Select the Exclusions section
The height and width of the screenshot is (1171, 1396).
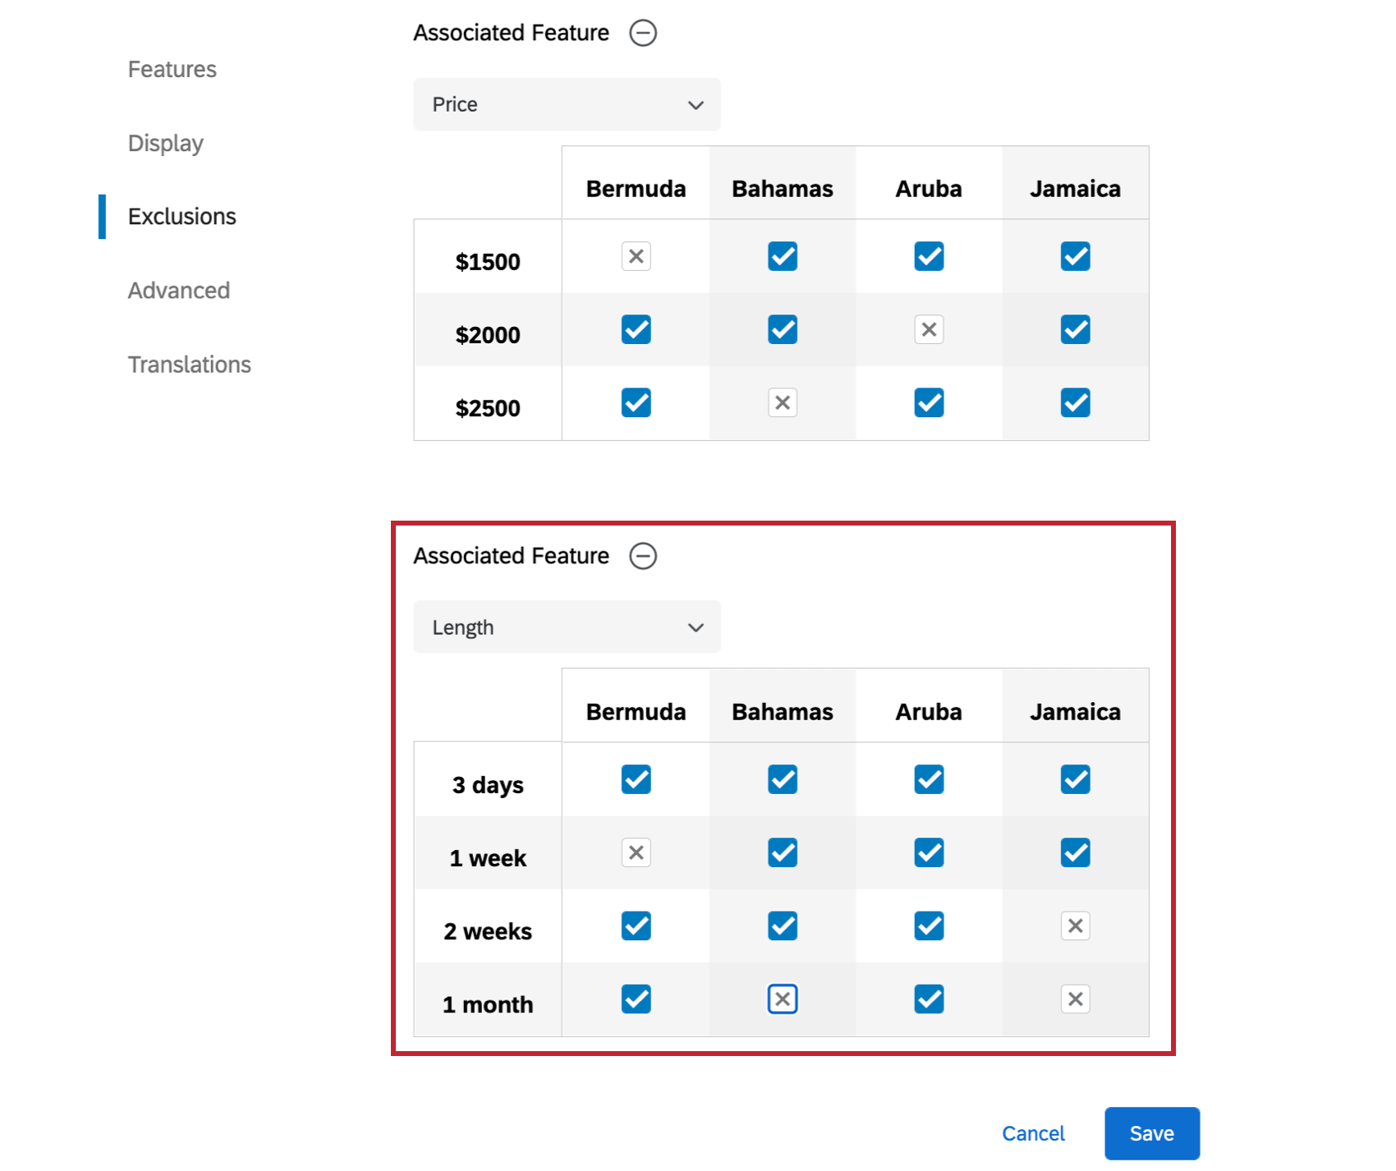(181, 216)
